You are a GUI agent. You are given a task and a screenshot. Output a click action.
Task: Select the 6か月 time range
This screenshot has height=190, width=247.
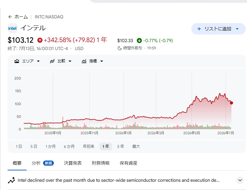[69, 147]
